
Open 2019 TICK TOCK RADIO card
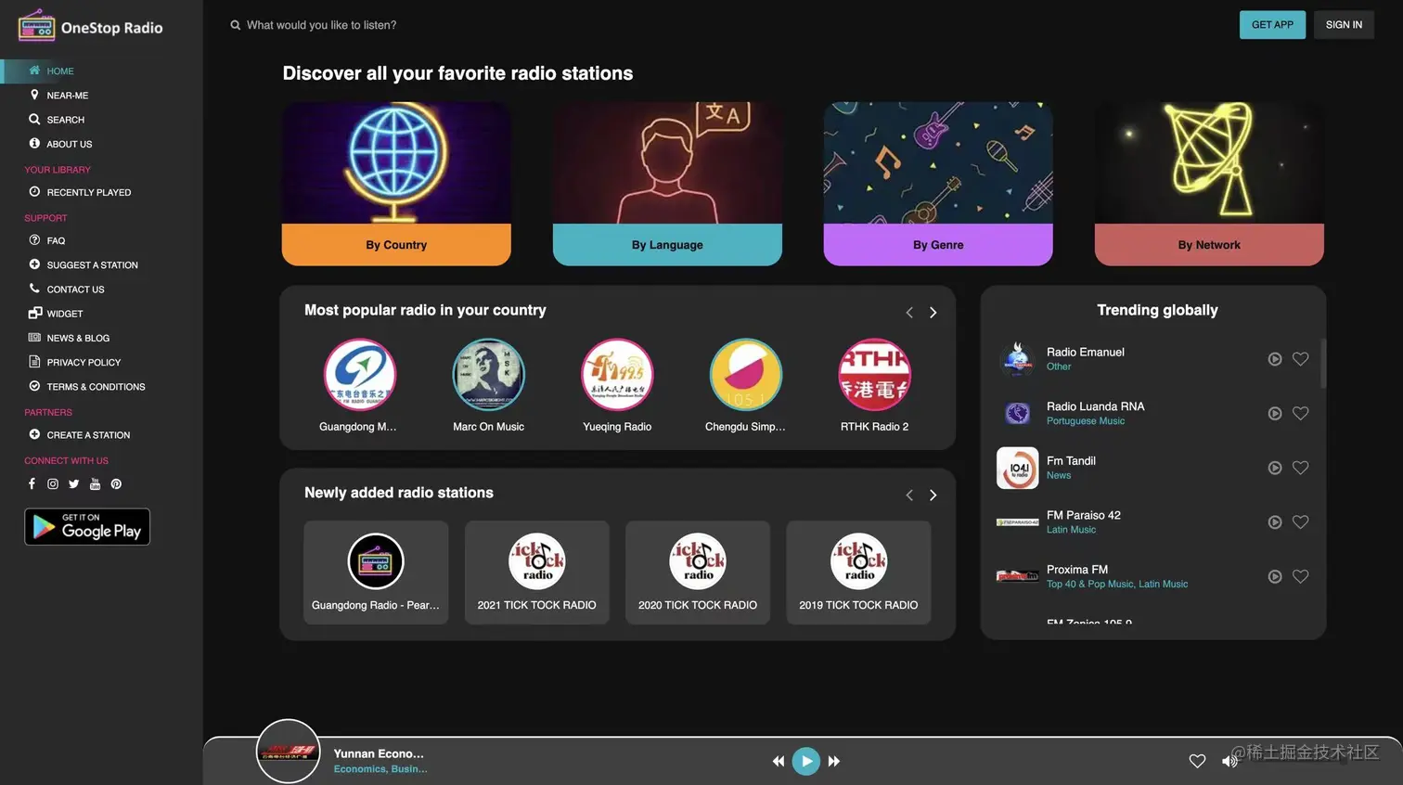tap(858, 573)
